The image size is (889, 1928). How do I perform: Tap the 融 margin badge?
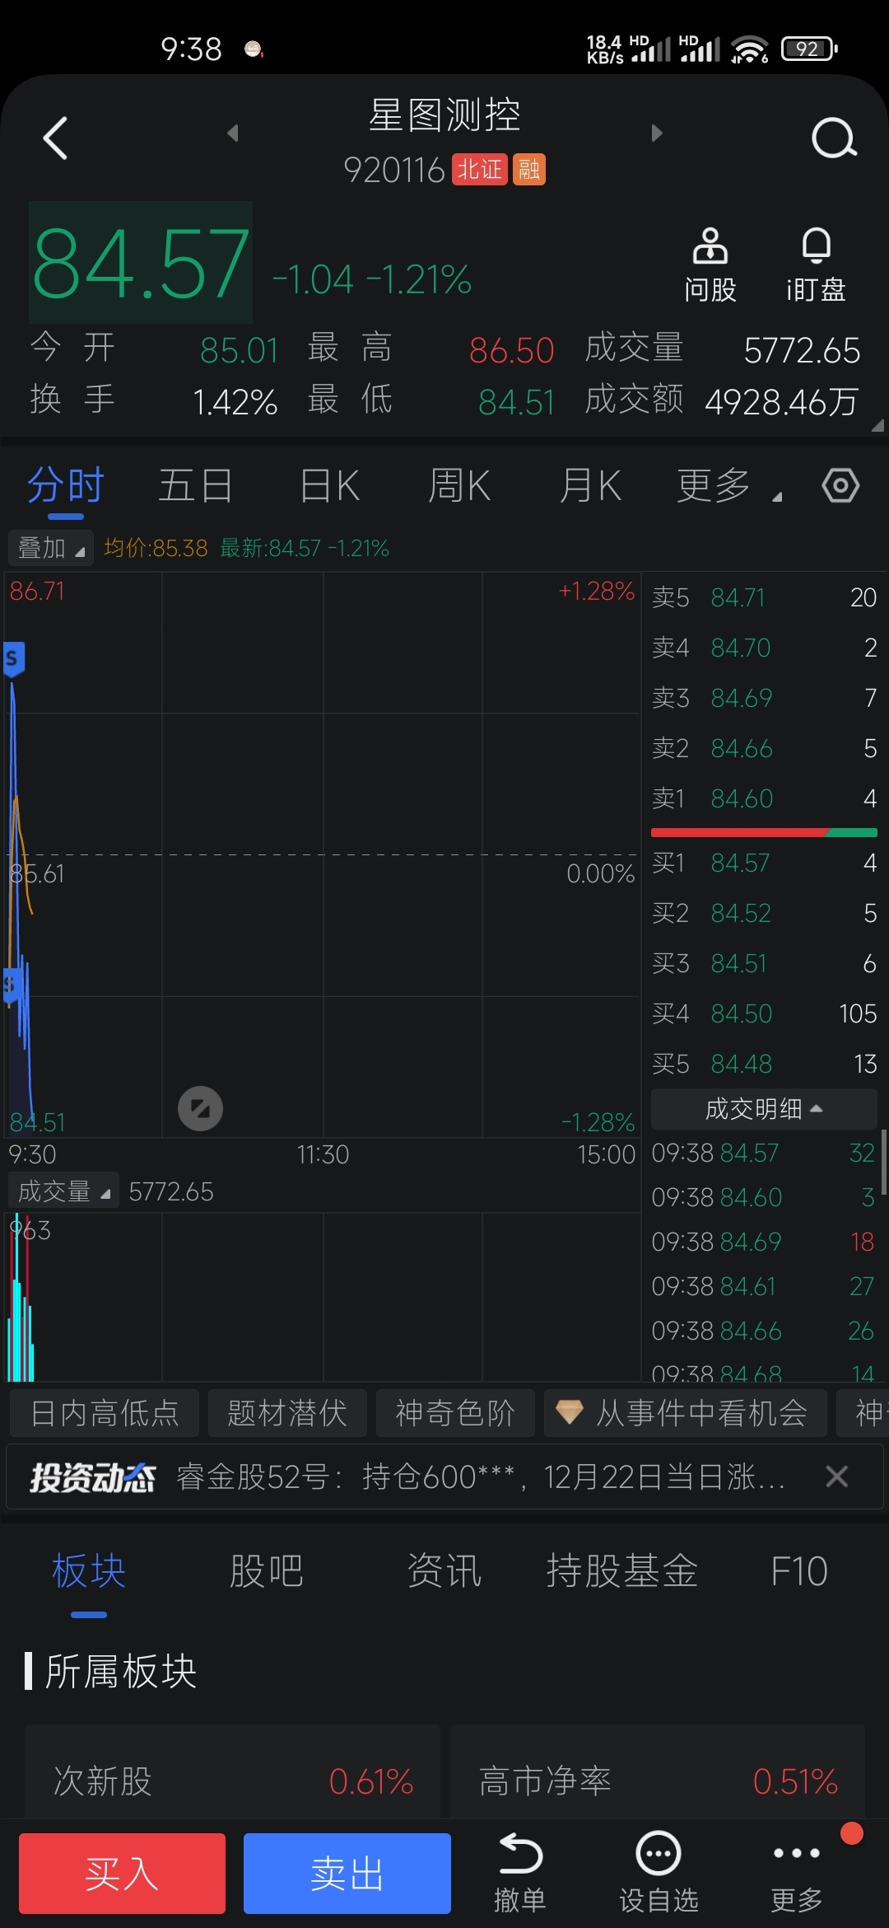pyautogui.click(x=529, y=170)
